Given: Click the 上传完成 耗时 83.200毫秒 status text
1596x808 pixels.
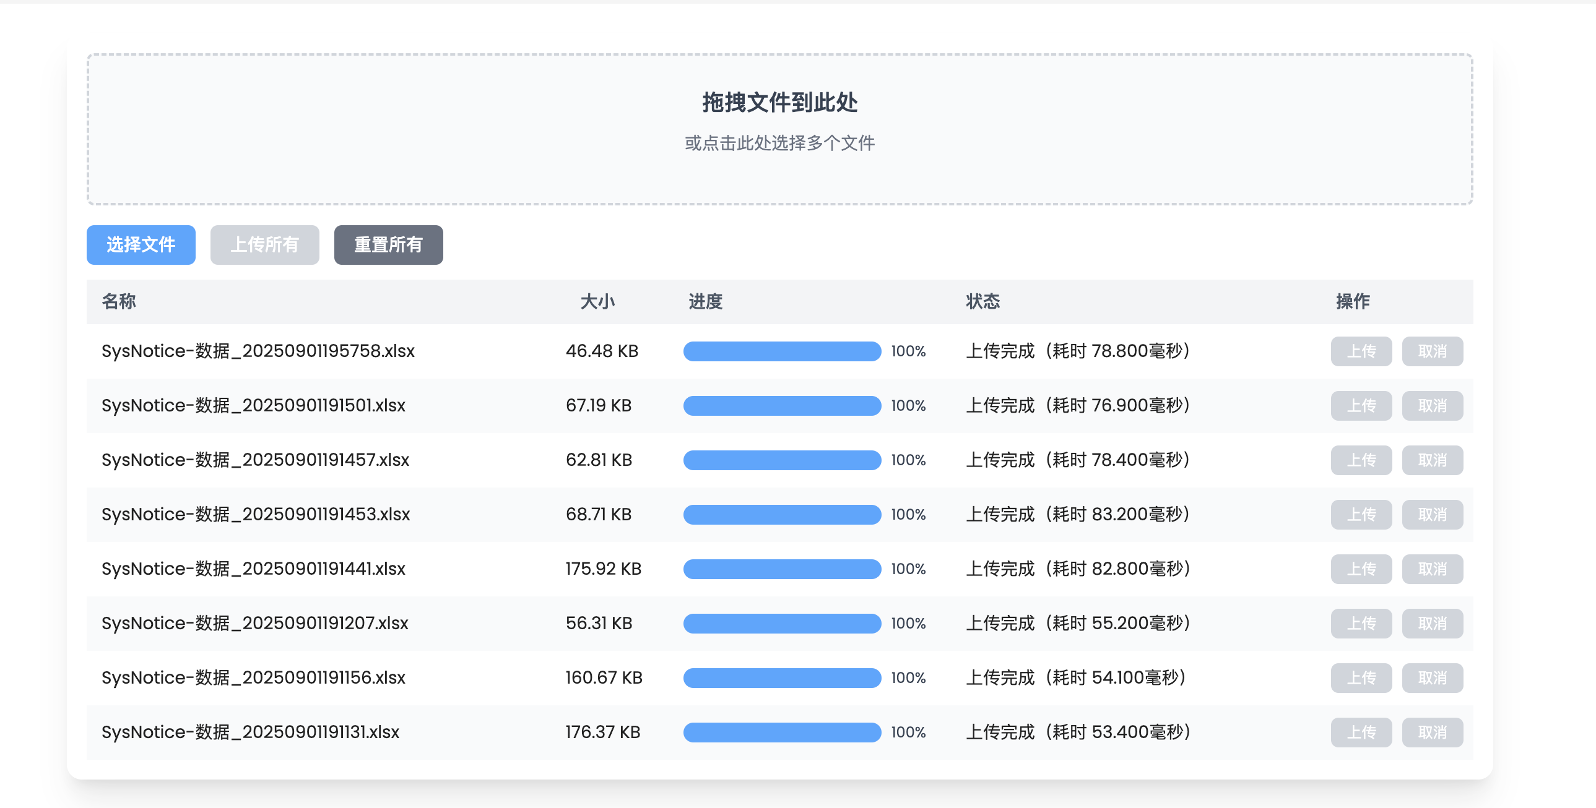Looking at the screenshot, I should [x=1077, y=515].
